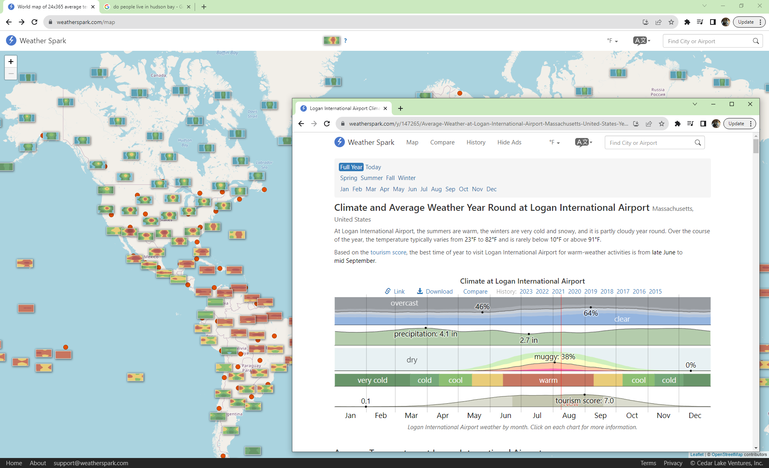Viewport: 769px width, 468px height.
Task: Select the Summer season link
Action: [372, 178]
